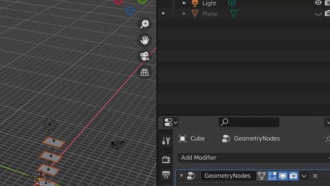Click the Plane mesh data icon
330x186 pixels.
pos(234,13)
